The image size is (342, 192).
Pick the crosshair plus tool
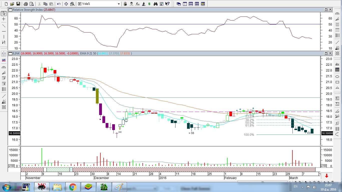tap(4, 19)
